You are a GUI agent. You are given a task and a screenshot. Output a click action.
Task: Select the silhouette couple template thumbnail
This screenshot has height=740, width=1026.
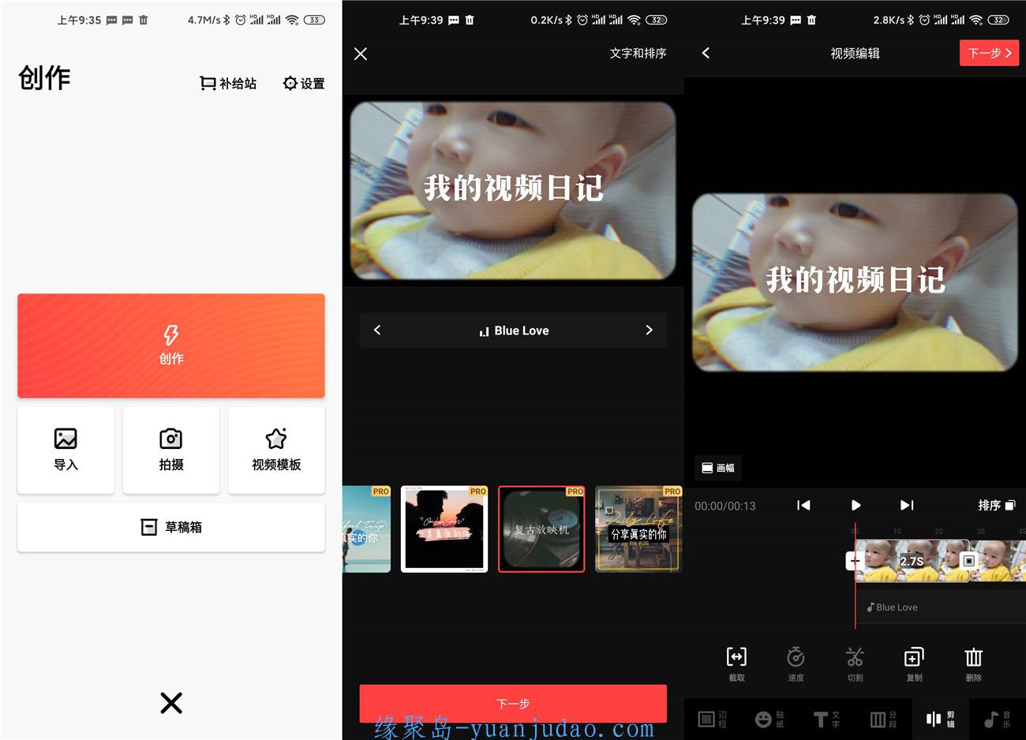pyautogui.click(x=444, y=529)
